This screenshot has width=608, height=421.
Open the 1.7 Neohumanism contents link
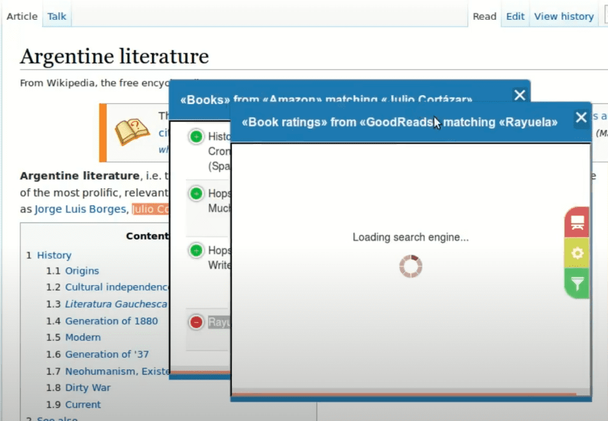[x=117, y=372]
